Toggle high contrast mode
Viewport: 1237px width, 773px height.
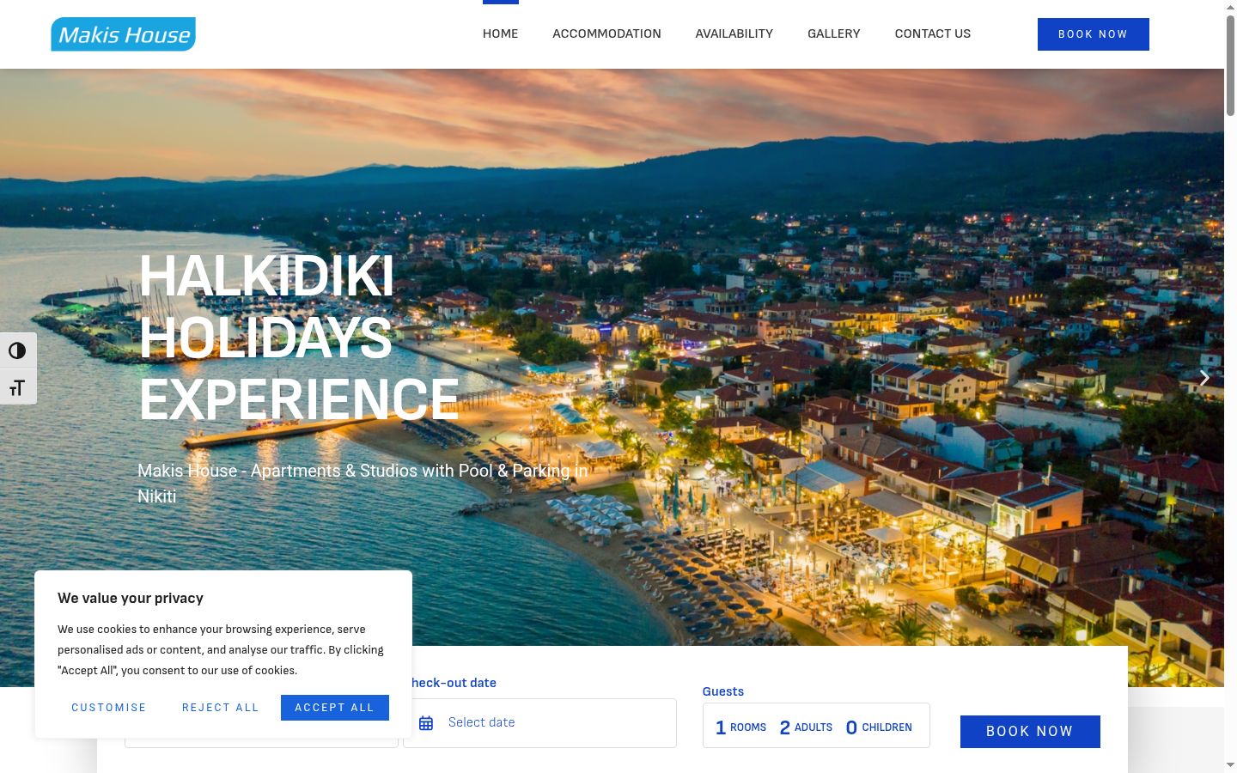(x=18, y=350)
